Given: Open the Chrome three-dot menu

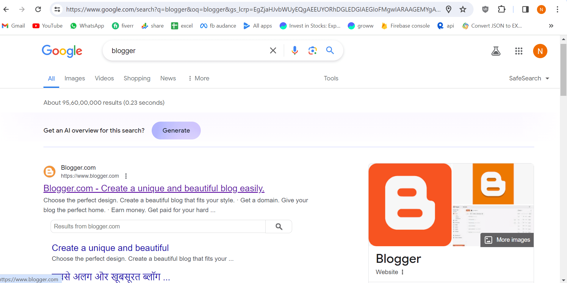Looking at the screenshot, I should point(557,9).
